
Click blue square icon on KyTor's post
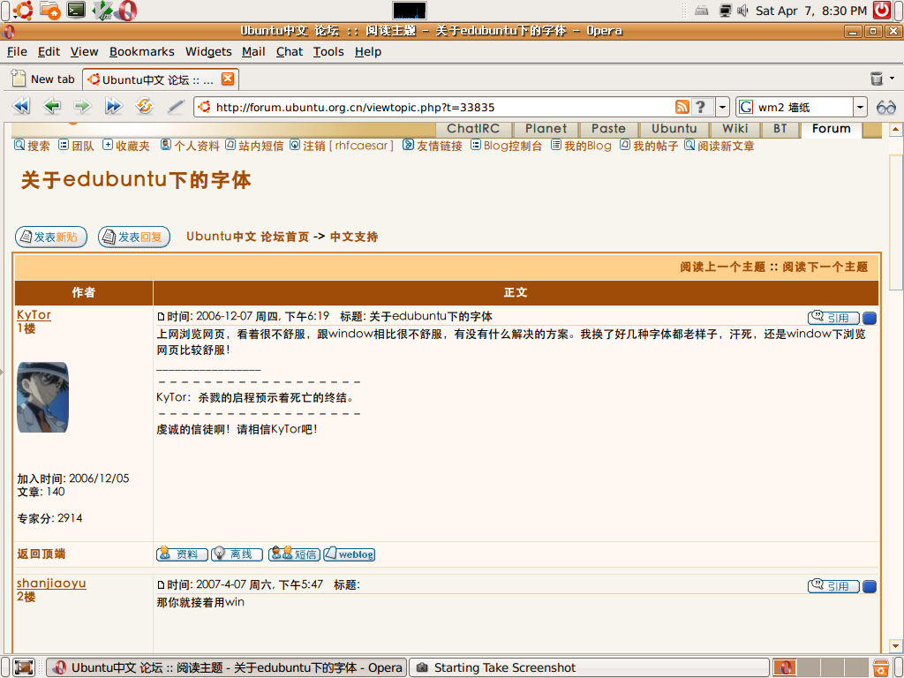tap(870, 318)
